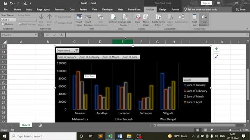The height and width of the screenshot is (140, 250).
Task: Add a new sheet with plus icon
Action: click(x=40, y=125)
